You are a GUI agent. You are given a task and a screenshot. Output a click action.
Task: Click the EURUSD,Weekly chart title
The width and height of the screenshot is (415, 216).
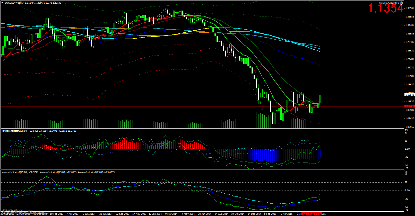point(14,3)
